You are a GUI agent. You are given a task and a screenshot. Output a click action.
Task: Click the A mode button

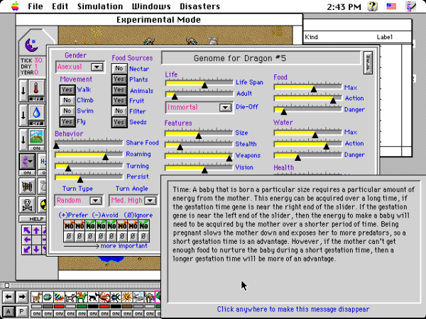[9, 312]
